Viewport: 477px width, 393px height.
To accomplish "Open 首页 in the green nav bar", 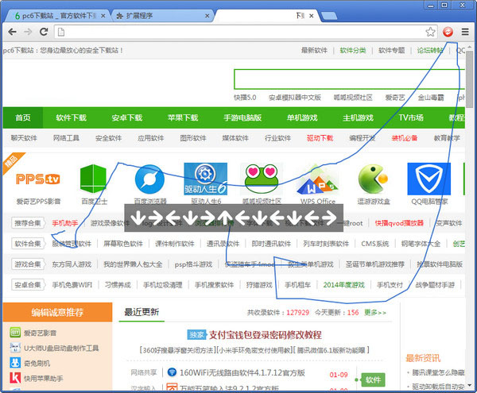I will point(23,118).
